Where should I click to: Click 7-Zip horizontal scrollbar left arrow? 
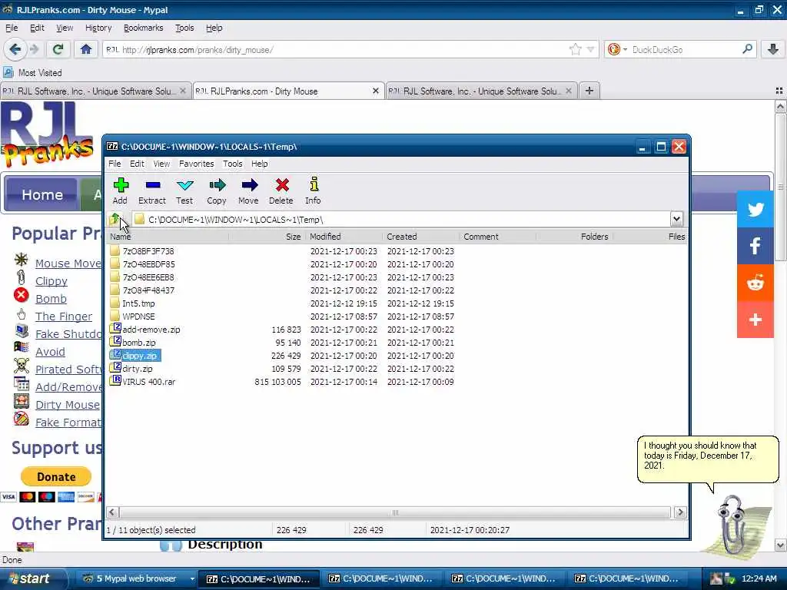point(112,512)
